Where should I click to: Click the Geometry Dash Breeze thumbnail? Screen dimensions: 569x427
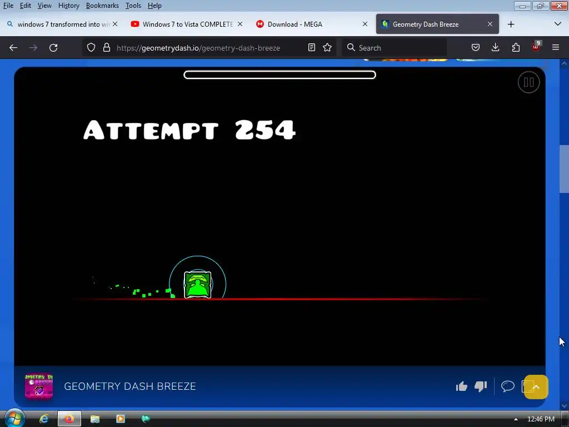coord(39,386)
